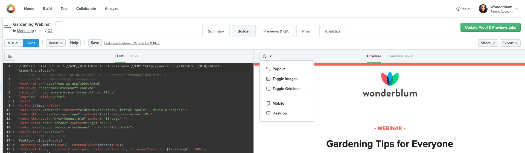
Task: Open the Last saved February 18 link
Action: click(x=132, y=43)
